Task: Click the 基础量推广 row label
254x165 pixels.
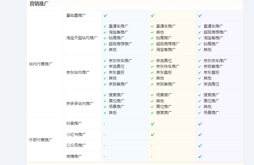Action: tap(76, 16)
